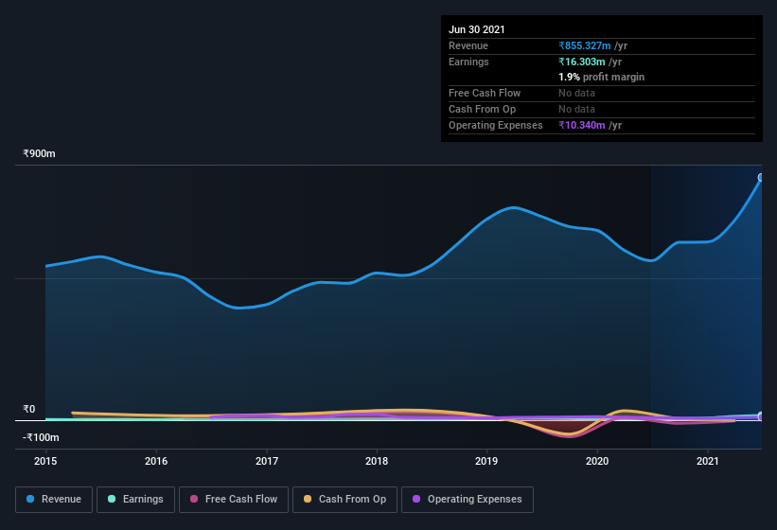The height and width of the screenshot is (530, 777).
Task: Select the ₹10.340m operating expenses value
Action: tap(582, 125)
